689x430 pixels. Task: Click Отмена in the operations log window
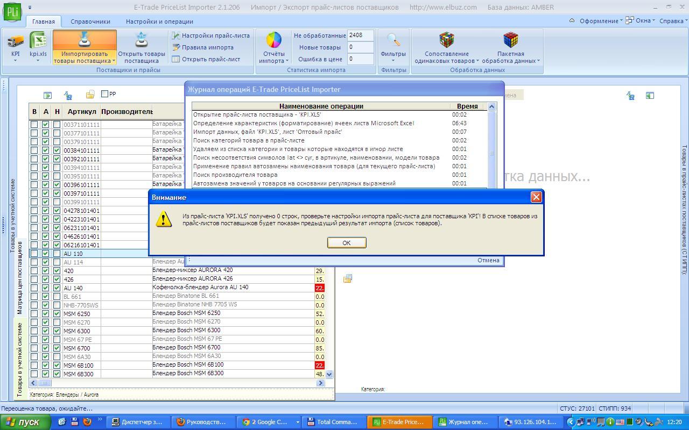[488, 260]
